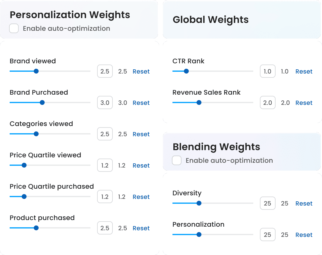Image resolution: width=322 pixels, height=255 pixels.
Task: Click the Brand Purchased slider handle
Action: tap(42, 102)
